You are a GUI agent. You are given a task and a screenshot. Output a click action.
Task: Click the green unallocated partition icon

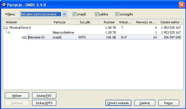(9, 32)
